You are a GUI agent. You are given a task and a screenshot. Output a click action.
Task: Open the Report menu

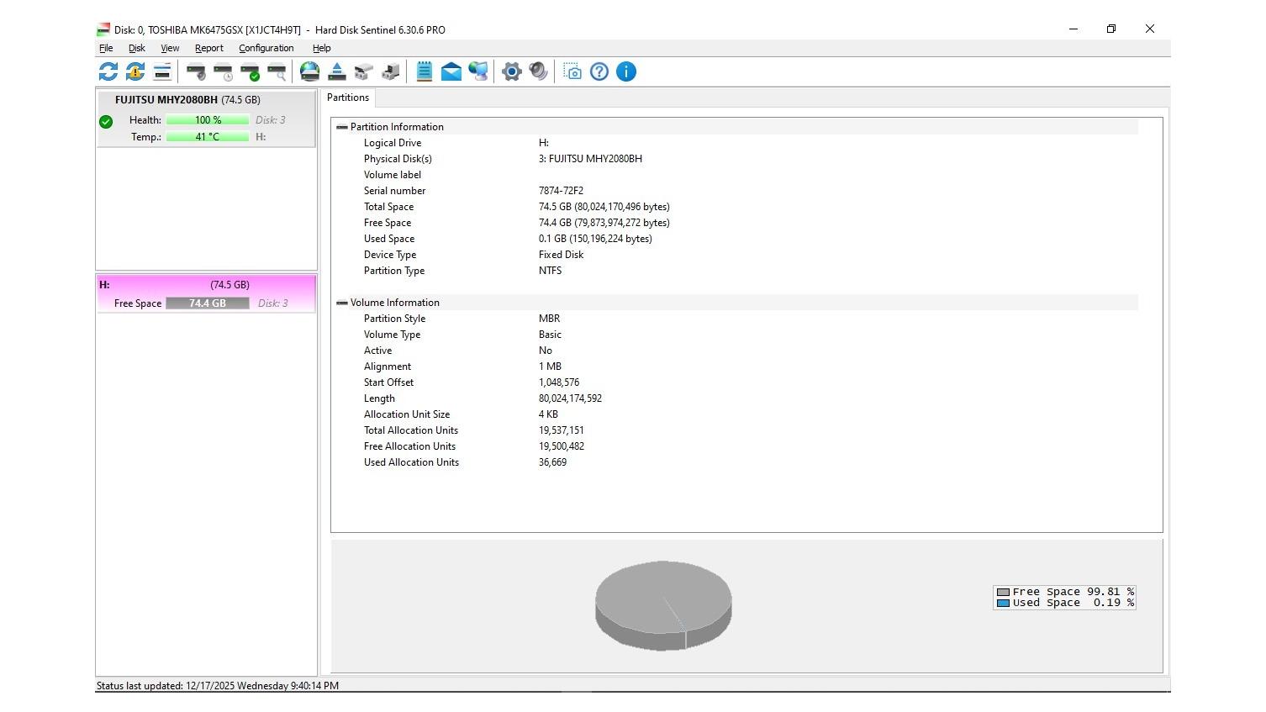208,48
